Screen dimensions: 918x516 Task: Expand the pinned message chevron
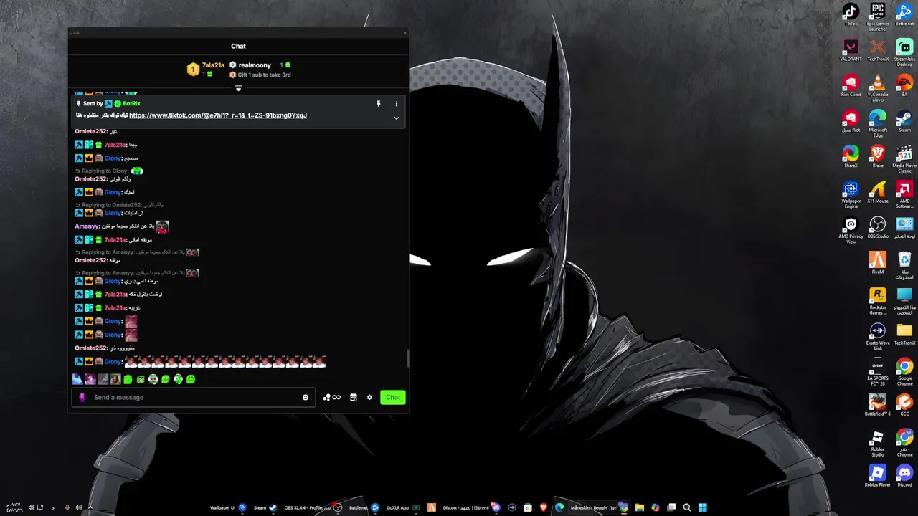(396, 118)
